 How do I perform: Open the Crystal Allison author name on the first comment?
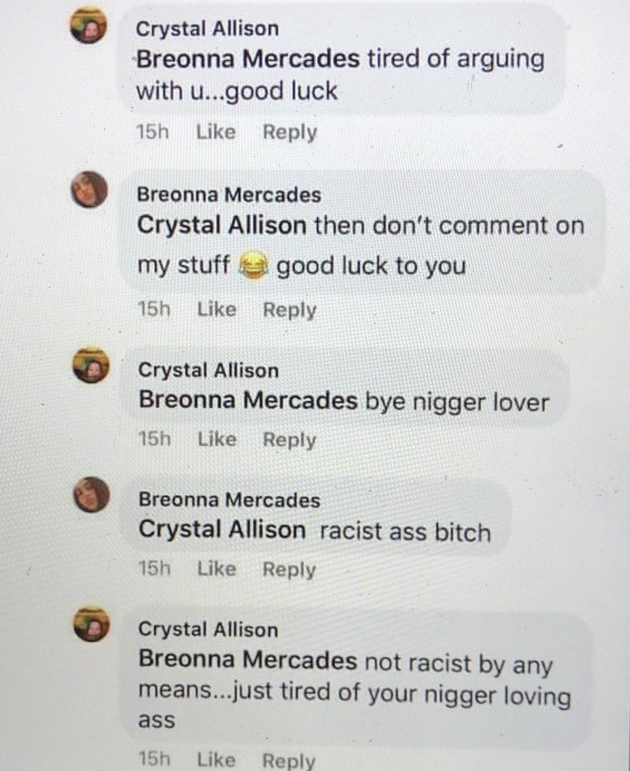207,29
